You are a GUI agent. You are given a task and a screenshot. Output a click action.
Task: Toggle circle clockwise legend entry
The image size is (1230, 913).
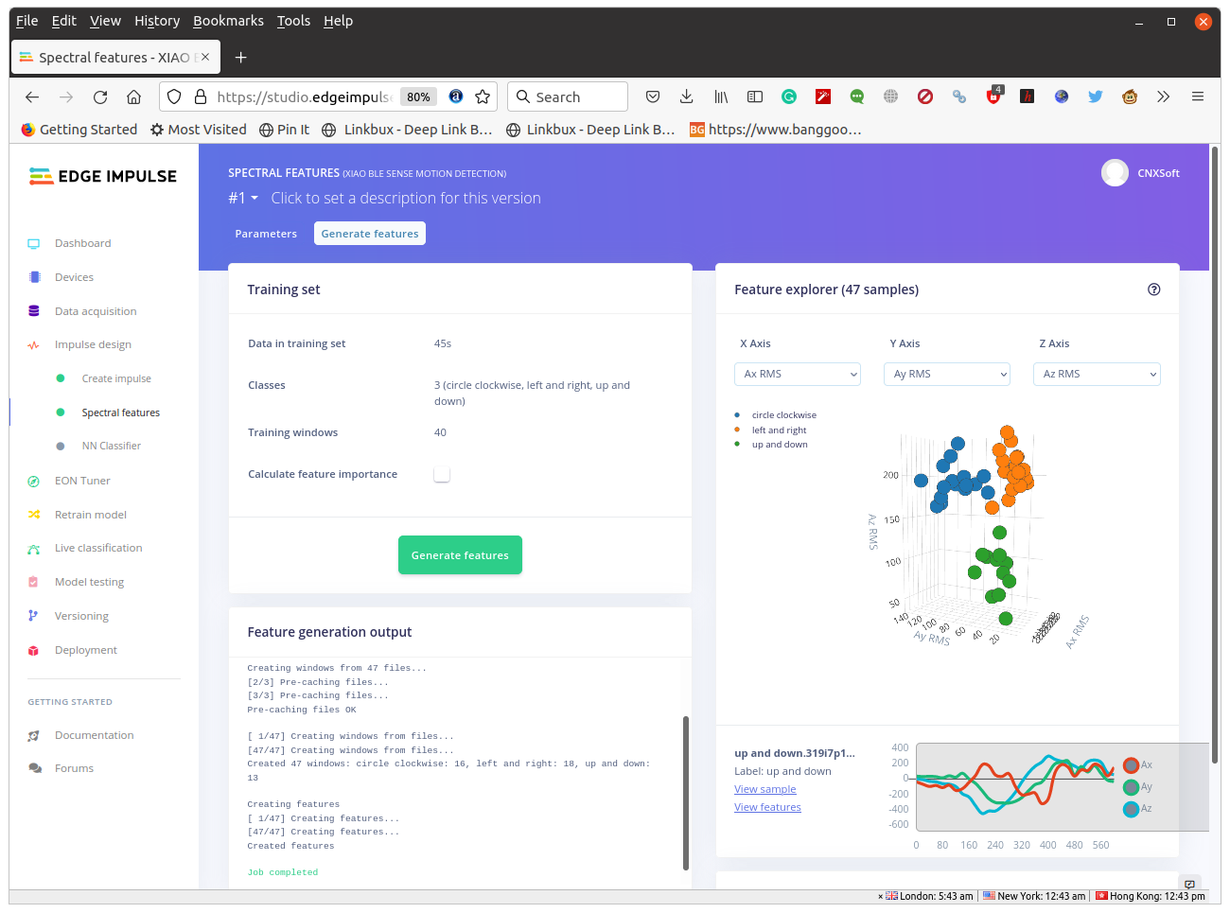[x=775, y=415]
